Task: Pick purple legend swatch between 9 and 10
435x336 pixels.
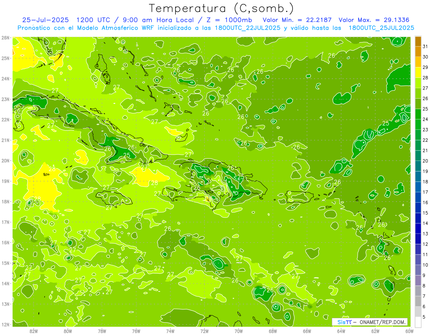Action: 418,270
